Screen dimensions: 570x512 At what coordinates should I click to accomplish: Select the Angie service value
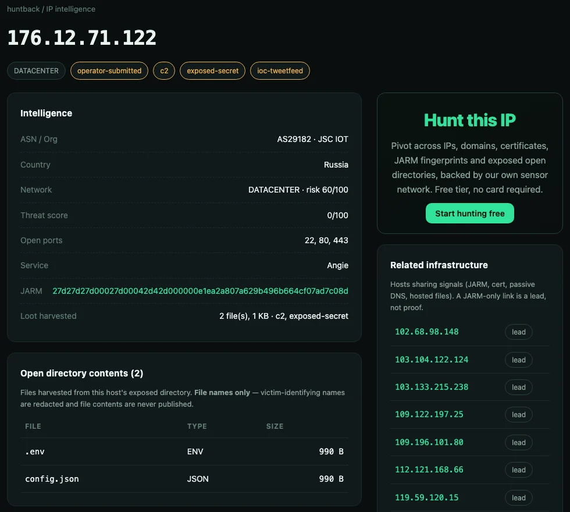[x=337, y=265]
